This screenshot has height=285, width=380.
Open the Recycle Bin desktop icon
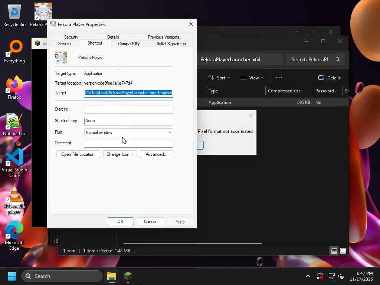(14, 14)
